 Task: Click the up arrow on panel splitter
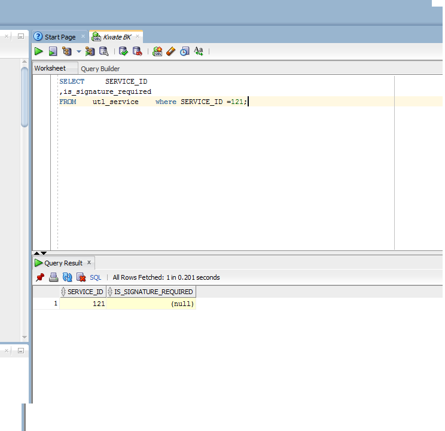click(36, 253)
